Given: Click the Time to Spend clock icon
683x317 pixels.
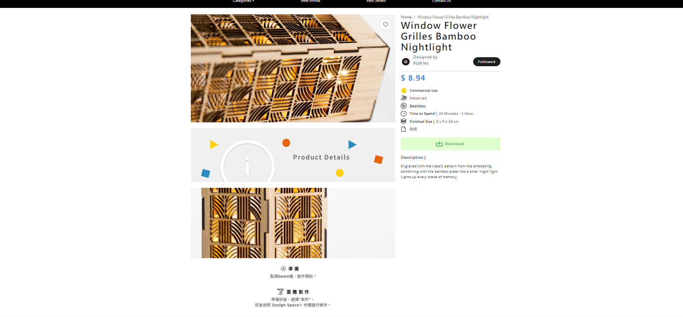Looking at the screenshot, I should pos(404,114).
